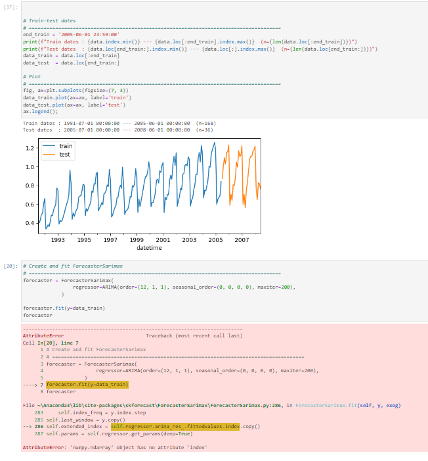
Task: Click the highlighted fittedvalues.index expression in traceback
Action: (x=175, y=426)
